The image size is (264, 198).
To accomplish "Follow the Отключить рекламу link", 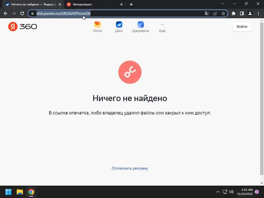I will 130,168.
